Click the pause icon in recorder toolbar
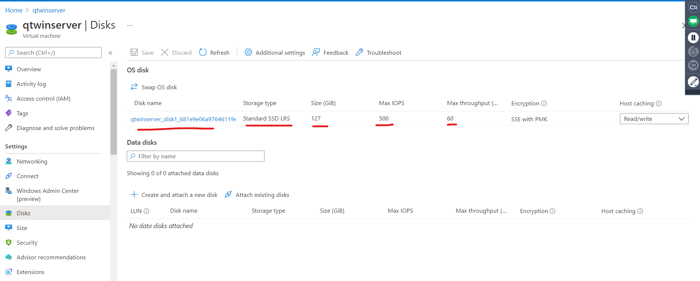700x281 pixels. 693,37
